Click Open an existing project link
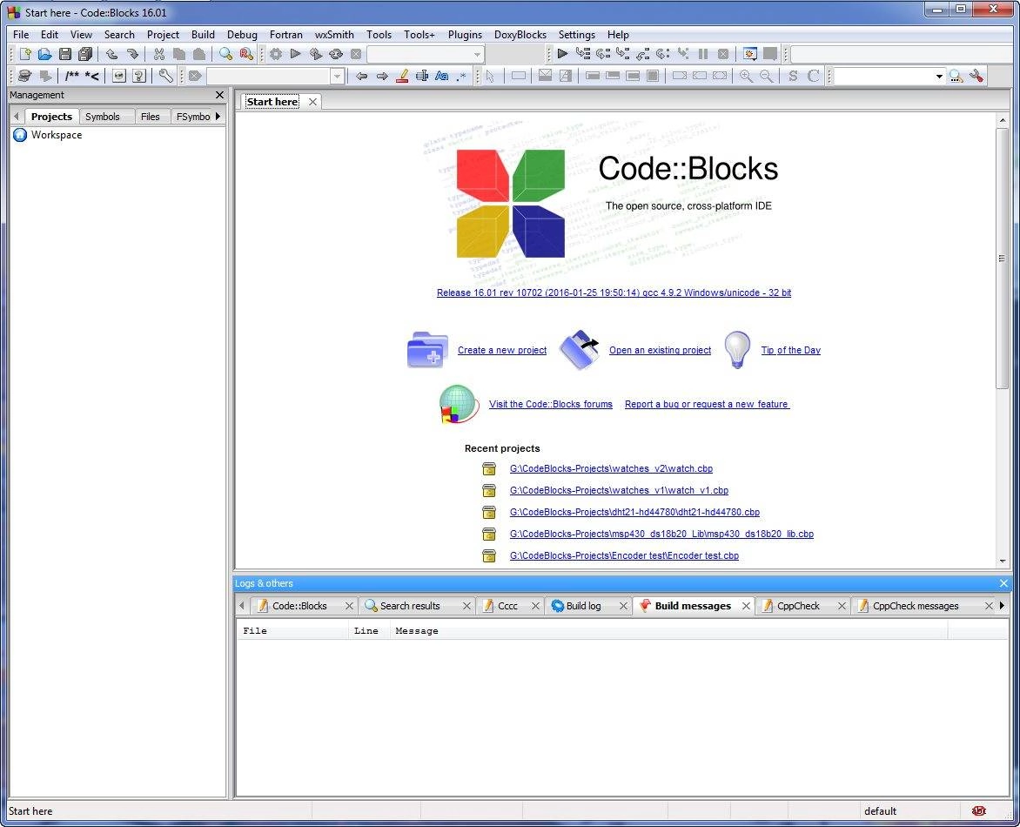 coord(661,350)
